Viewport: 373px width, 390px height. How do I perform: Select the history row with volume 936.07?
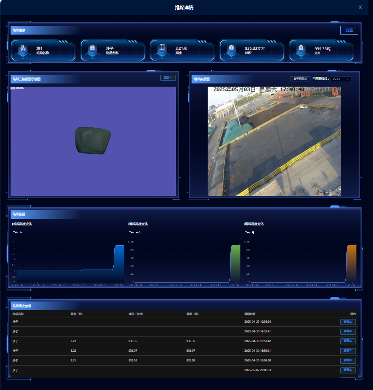138,351
